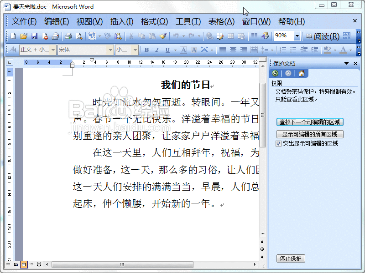Open the 正文 + 小二 style dropdown

click(53, 50)
